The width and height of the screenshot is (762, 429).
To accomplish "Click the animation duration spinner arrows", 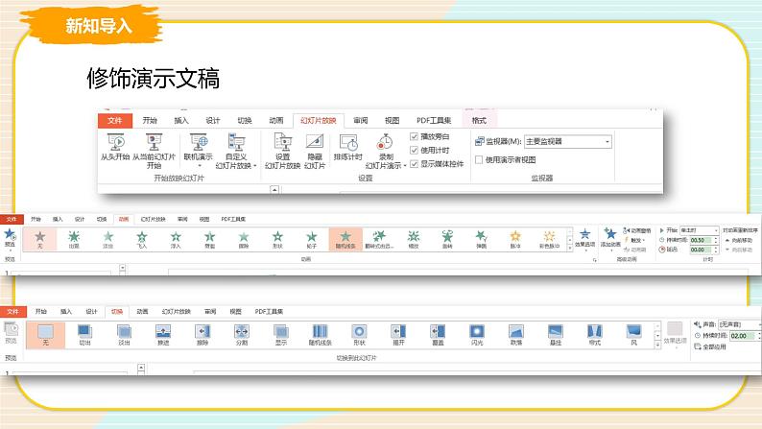I will [715, 240].
